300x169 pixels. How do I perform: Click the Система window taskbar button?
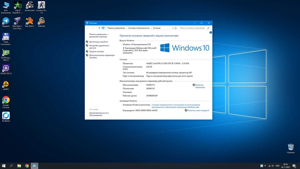coord(34,166)
